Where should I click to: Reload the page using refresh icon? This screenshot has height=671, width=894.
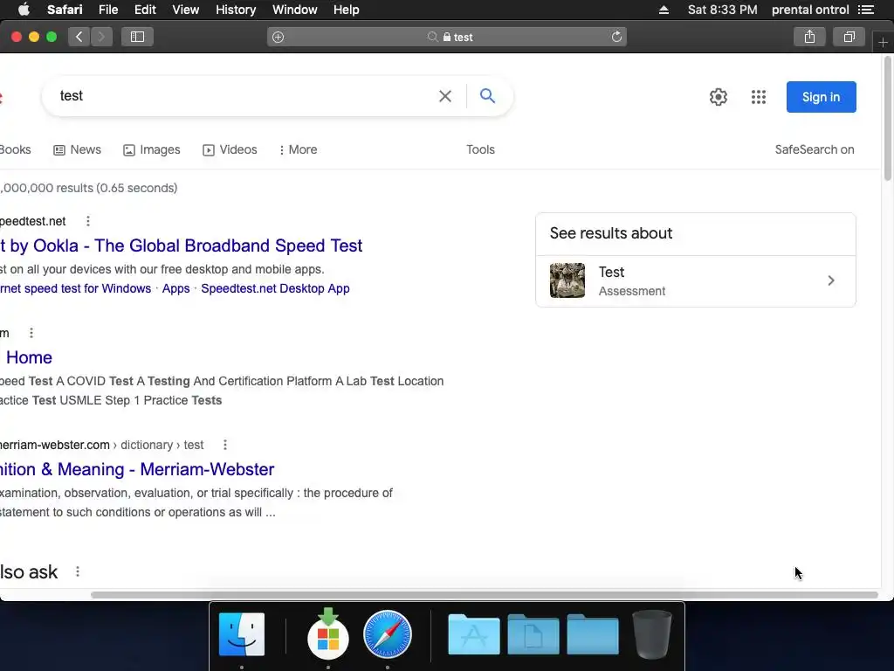[x=616, y=37]
